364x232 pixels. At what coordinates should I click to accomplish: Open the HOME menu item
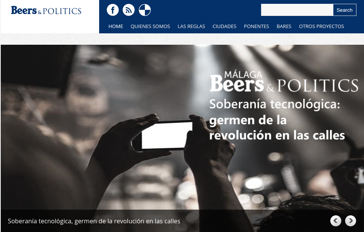point(116,27)
